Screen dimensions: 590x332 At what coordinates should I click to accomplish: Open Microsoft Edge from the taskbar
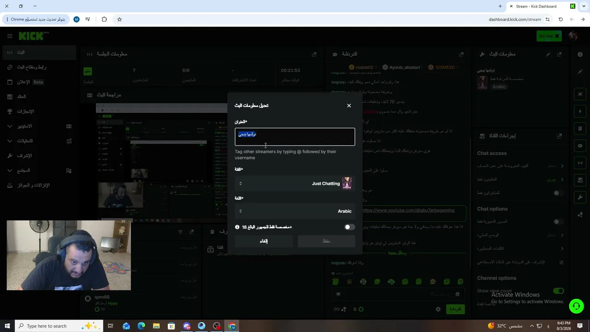point(141,326)
